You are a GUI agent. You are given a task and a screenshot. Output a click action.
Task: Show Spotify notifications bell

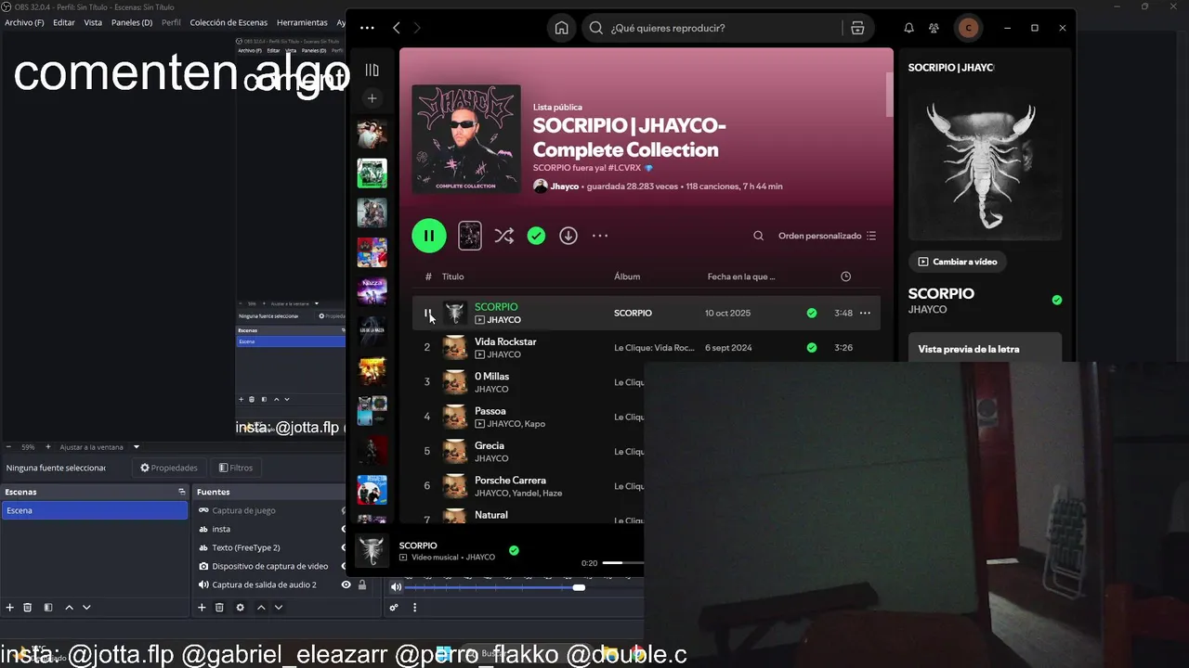click(908, 28)
